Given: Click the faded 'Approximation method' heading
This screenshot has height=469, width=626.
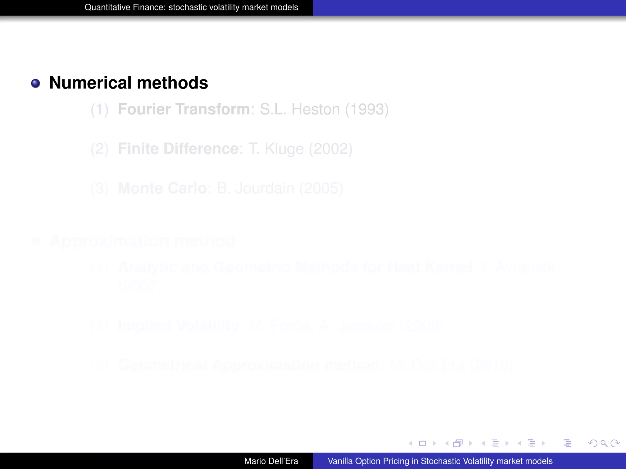Looking at the screenshot, I should point(142,241).
